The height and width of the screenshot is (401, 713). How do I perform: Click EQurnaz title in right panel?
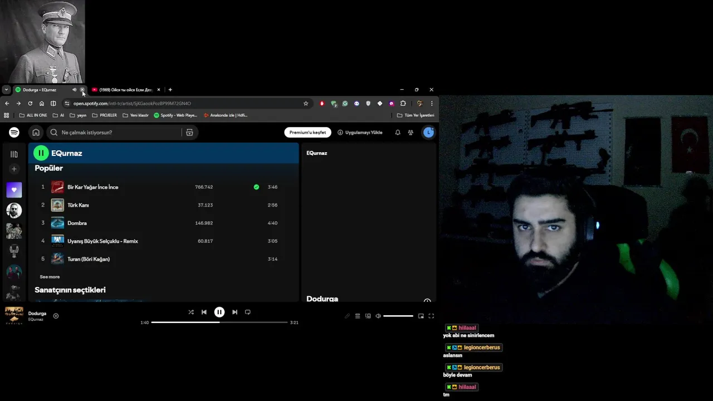point(317,153)
